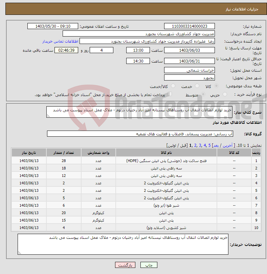Select the خدمت radio button
267x274 pixels.
(197, 86)
